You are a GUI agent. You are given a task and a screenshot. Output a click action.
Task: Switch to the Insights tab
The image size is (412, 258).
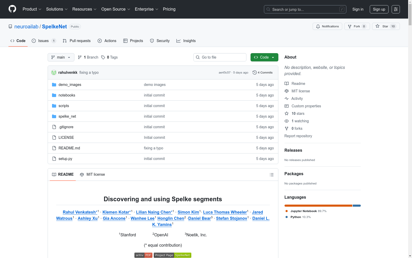tap(186, 41)
